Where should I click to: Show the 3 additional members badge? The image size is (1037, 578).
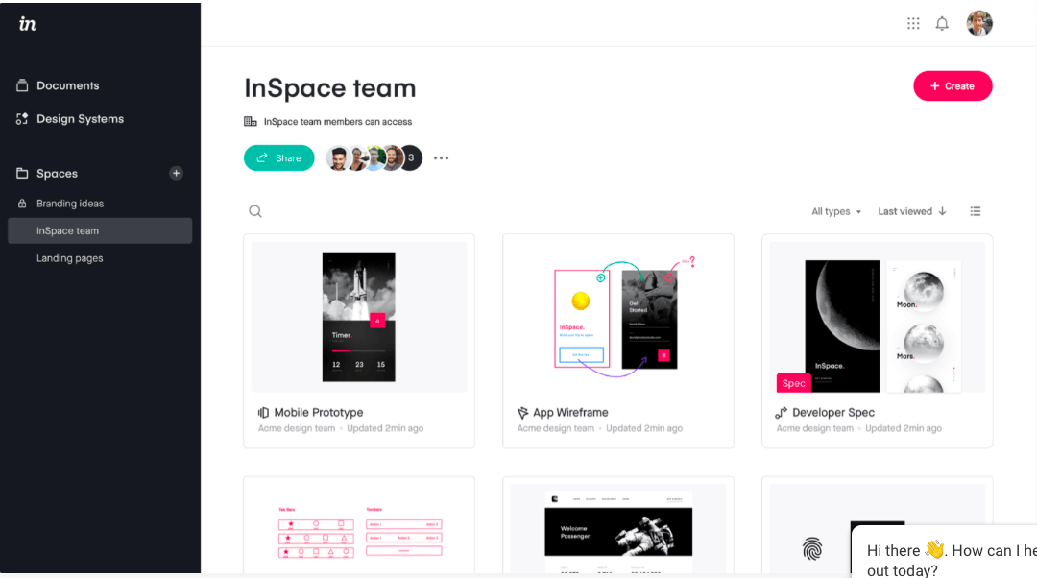click(411, 158)
